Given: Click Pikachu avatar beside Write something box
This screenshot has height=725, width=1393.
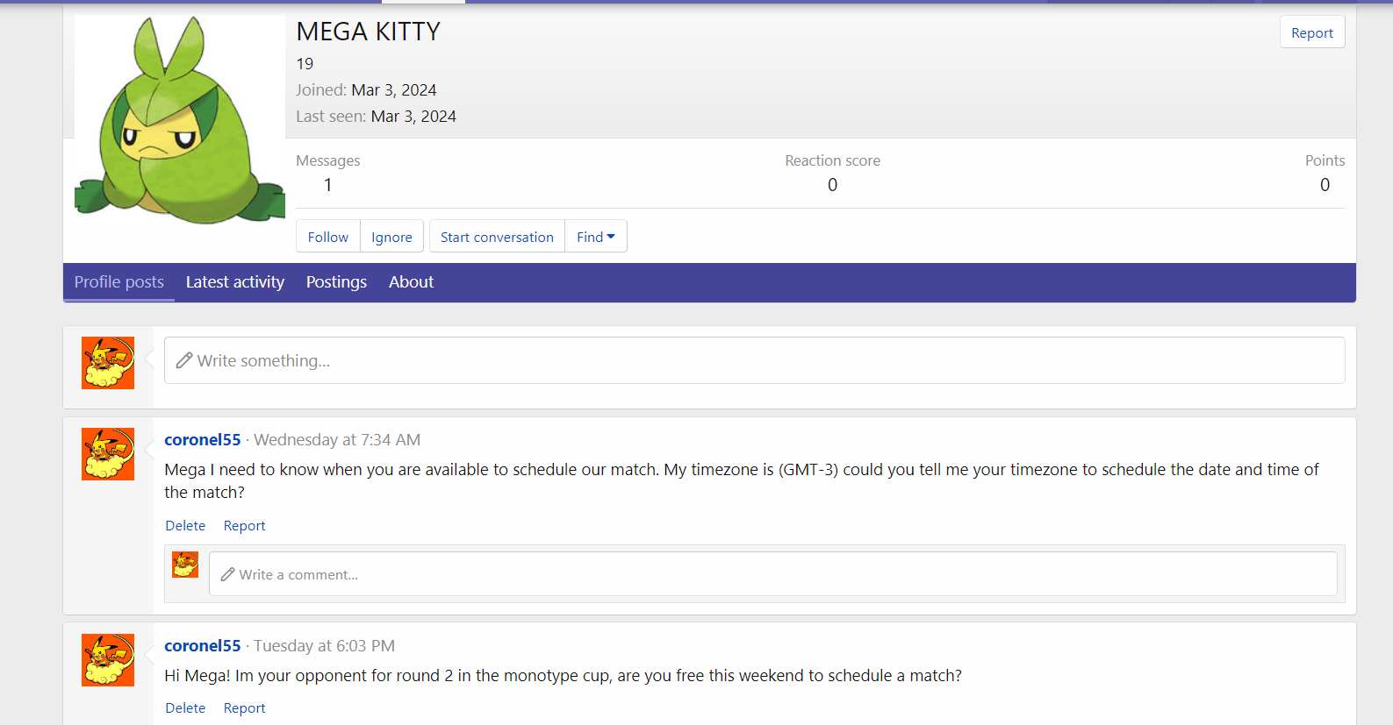Looking at the screenshot, I should point(108,362).
